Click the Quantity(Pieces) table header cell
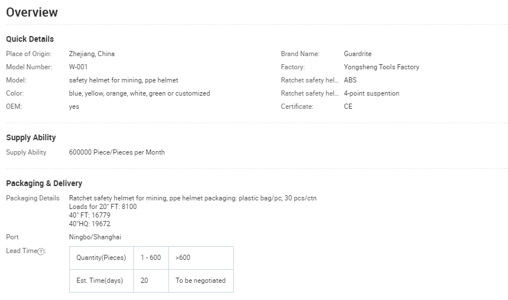 click(101, 258)
